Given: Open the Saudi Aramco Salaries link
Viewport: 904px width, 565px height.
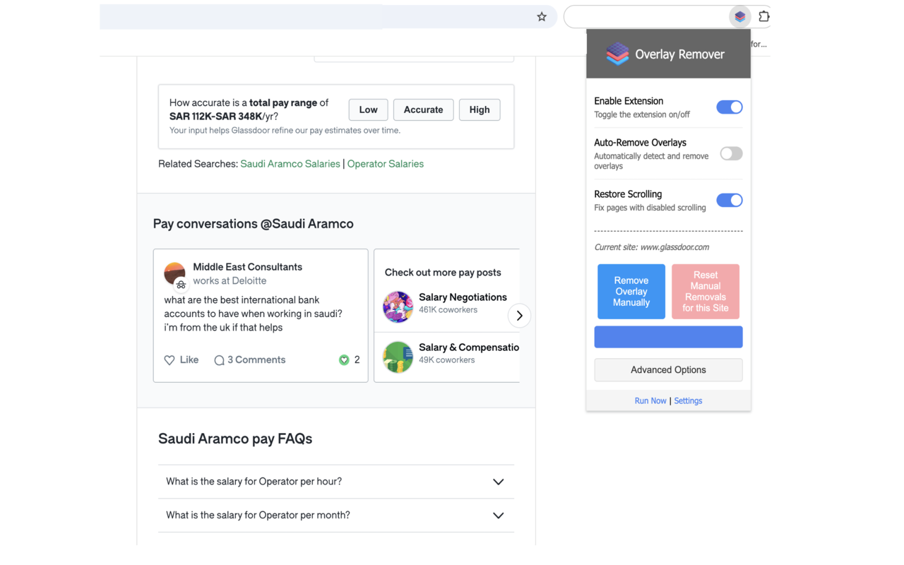Looking at the screenshot, I should [290, 164].
